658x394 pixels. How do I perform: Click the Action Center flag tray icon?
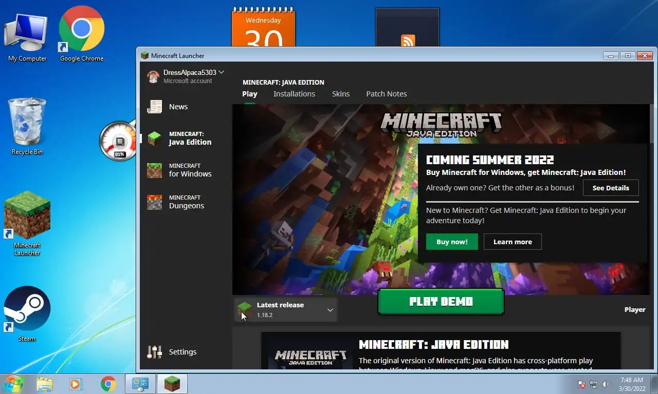click(581, 384)
